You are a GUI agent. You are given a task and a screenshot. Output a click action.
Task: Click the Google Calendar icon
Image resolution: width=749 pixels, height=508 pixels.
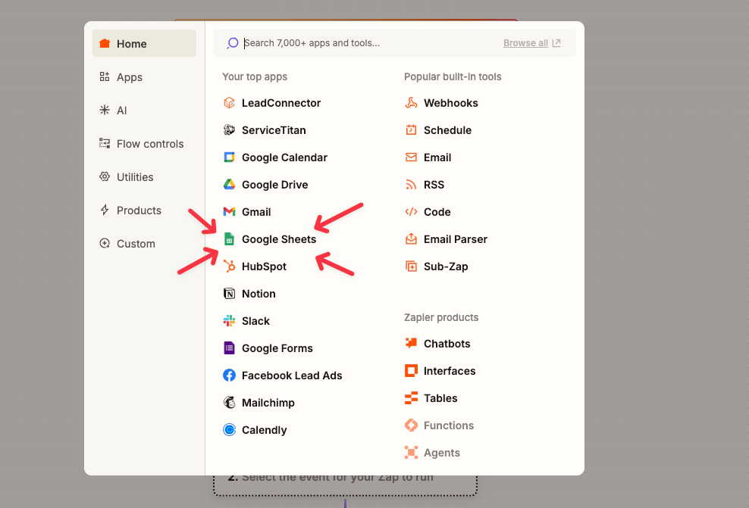pos(229,157)
